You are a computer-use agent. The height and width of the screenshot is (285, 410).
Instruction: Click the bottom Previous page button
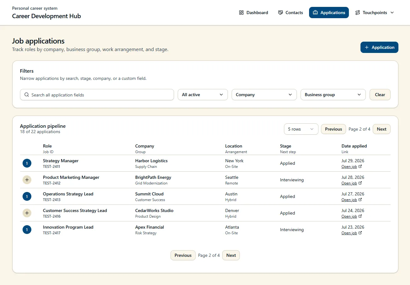click(183, 255)
